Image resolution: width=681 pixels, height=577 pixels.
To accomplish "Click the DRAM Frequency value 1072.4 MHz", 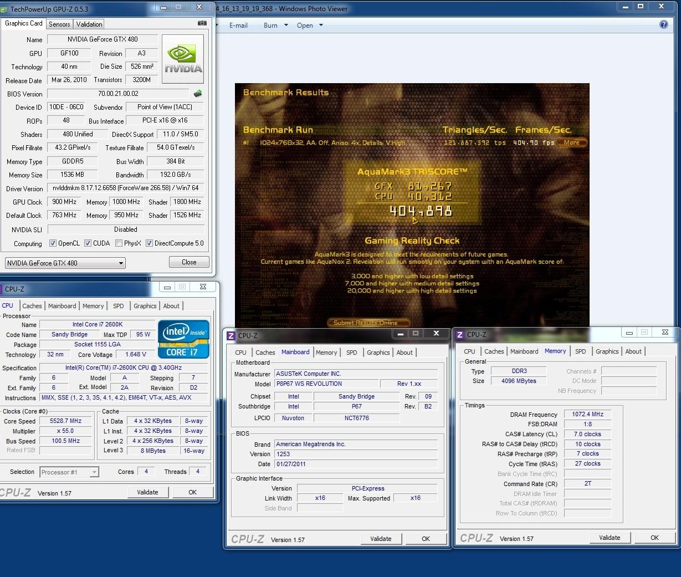I will pos(588,415).
